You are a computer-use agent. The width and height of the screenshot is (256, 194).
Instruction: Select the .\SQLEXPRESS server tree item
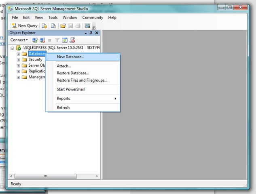click(x=61, y=48)
